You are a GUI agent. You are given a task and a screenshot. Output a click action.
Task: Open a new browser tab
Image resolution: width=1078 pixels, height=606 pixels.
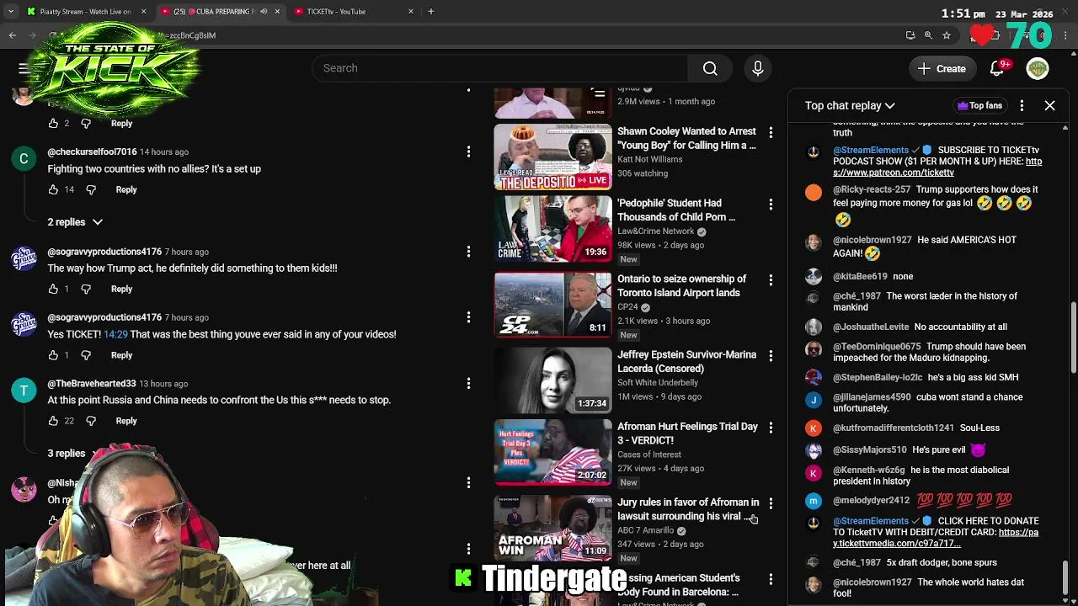(x=430, y=12)
